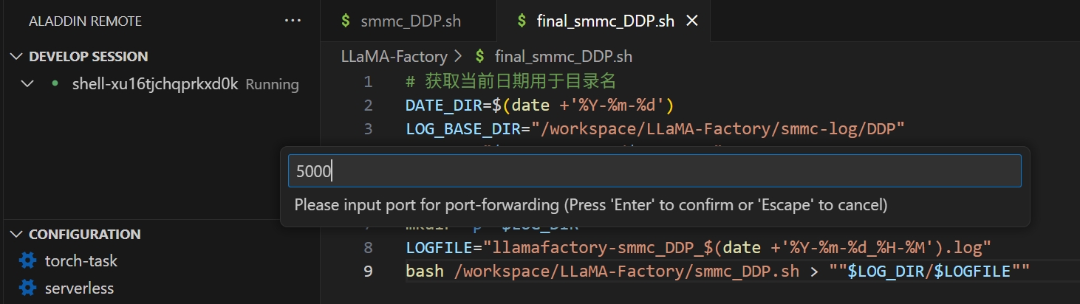1080x304 pixels.
Task: Open the LLaMA-Factory breadcrumb folder
Action: pyautogui.click(x=394, y=56)
